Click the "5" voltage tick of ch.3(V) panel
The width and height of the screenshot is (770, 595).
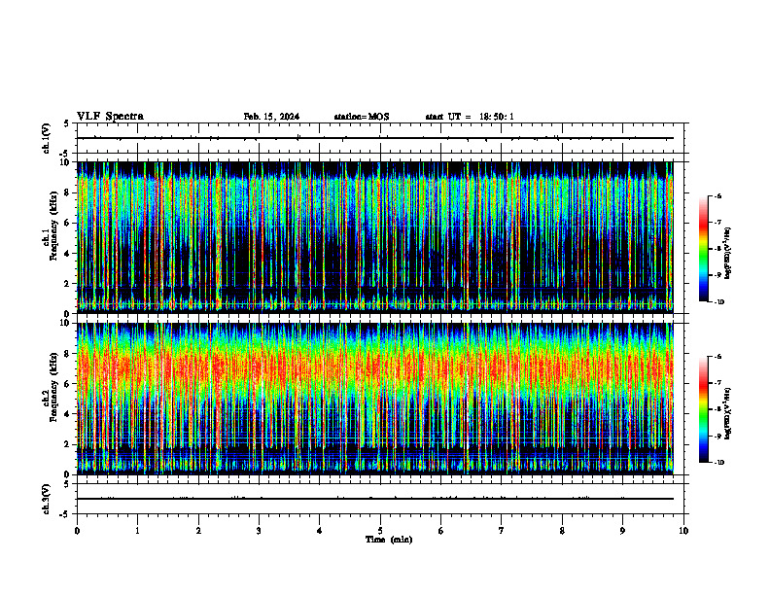66,484
